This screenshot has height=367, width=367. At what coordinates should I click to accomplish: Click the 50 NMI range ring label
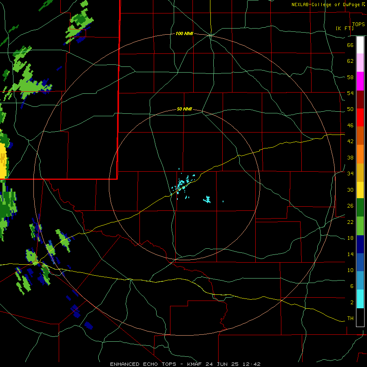(184, 109)
